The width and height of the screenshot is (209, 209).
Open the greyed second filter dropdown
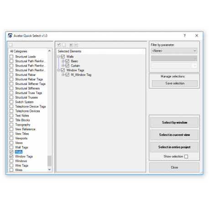[174, 58]
